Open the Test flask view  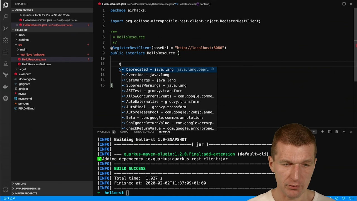click(6, 63)
